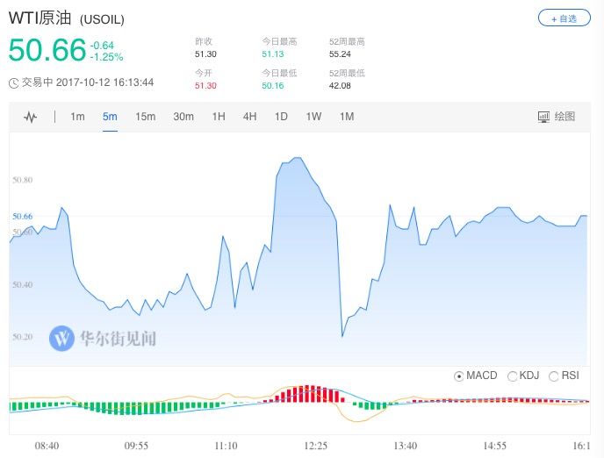Screen dimensions: 604x458
Task: Click the 14:55 time axis label
Action: pyautogui.click(x=494, y=446)
